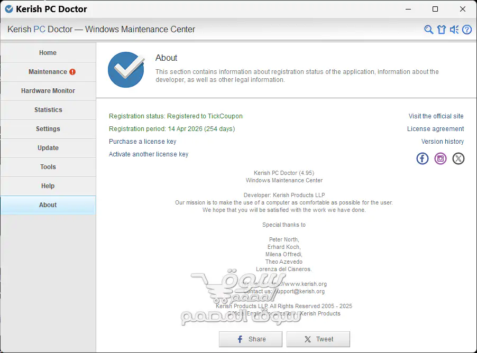Click Purchase a license key
This screenshot has height=353, width=477.
pos(142,142)
